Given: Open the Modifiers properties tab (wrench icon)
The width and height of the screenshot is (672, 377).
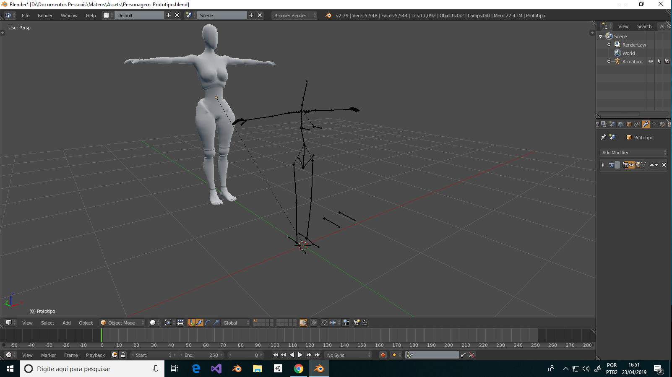Looking at the screenshot, I should [646, 124].
